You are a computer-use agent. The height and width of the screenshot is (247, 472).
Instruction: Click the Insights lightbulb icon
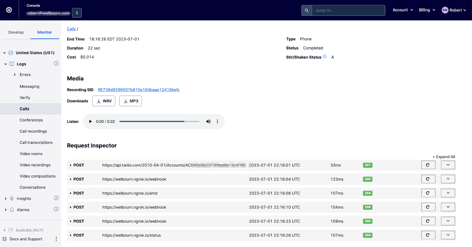click(12, 198)
